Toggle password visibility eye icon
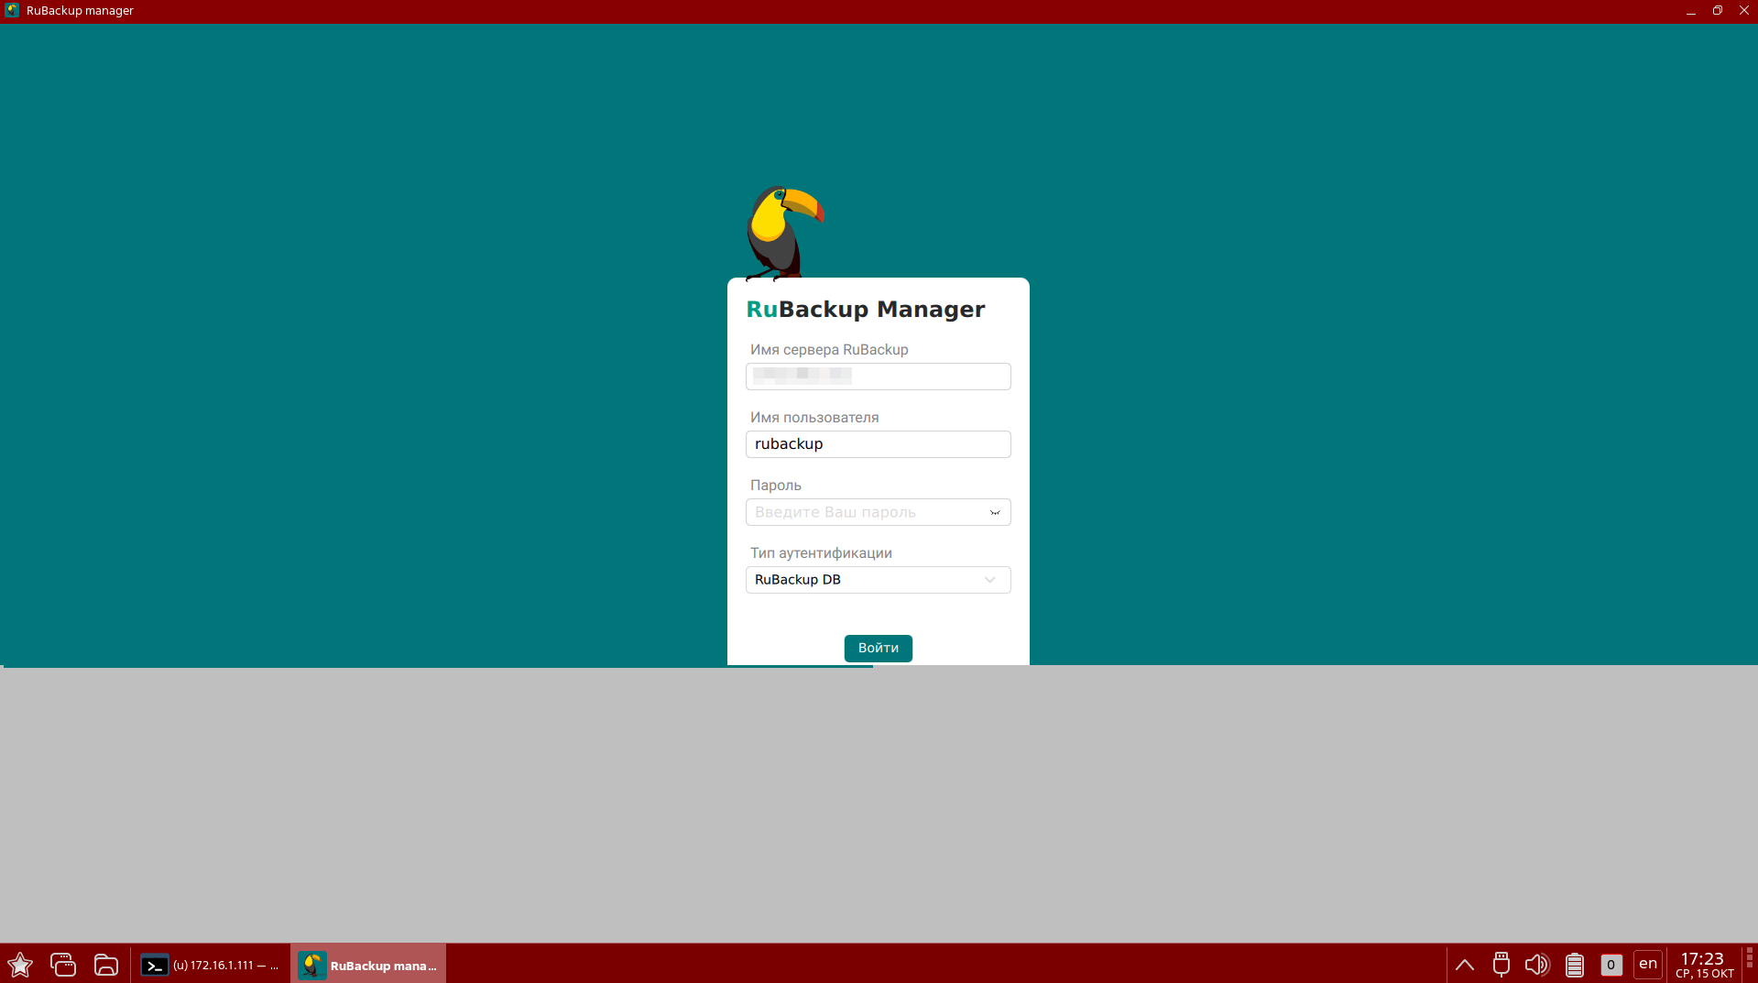Image resolution: width=1758 pixels, height=983 pixels. point(994,513)
